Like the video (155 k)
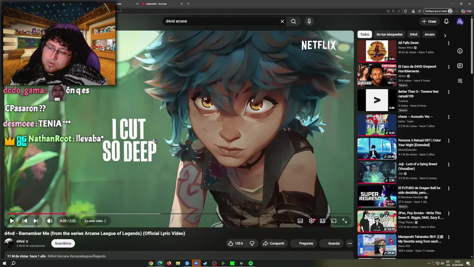This screenshot has width=474, height=267. point(235,243)
